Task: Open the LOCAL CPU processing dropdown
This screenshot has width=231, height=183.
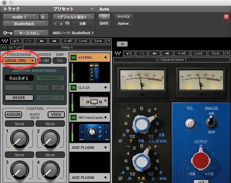Action: tap(19, 60)
